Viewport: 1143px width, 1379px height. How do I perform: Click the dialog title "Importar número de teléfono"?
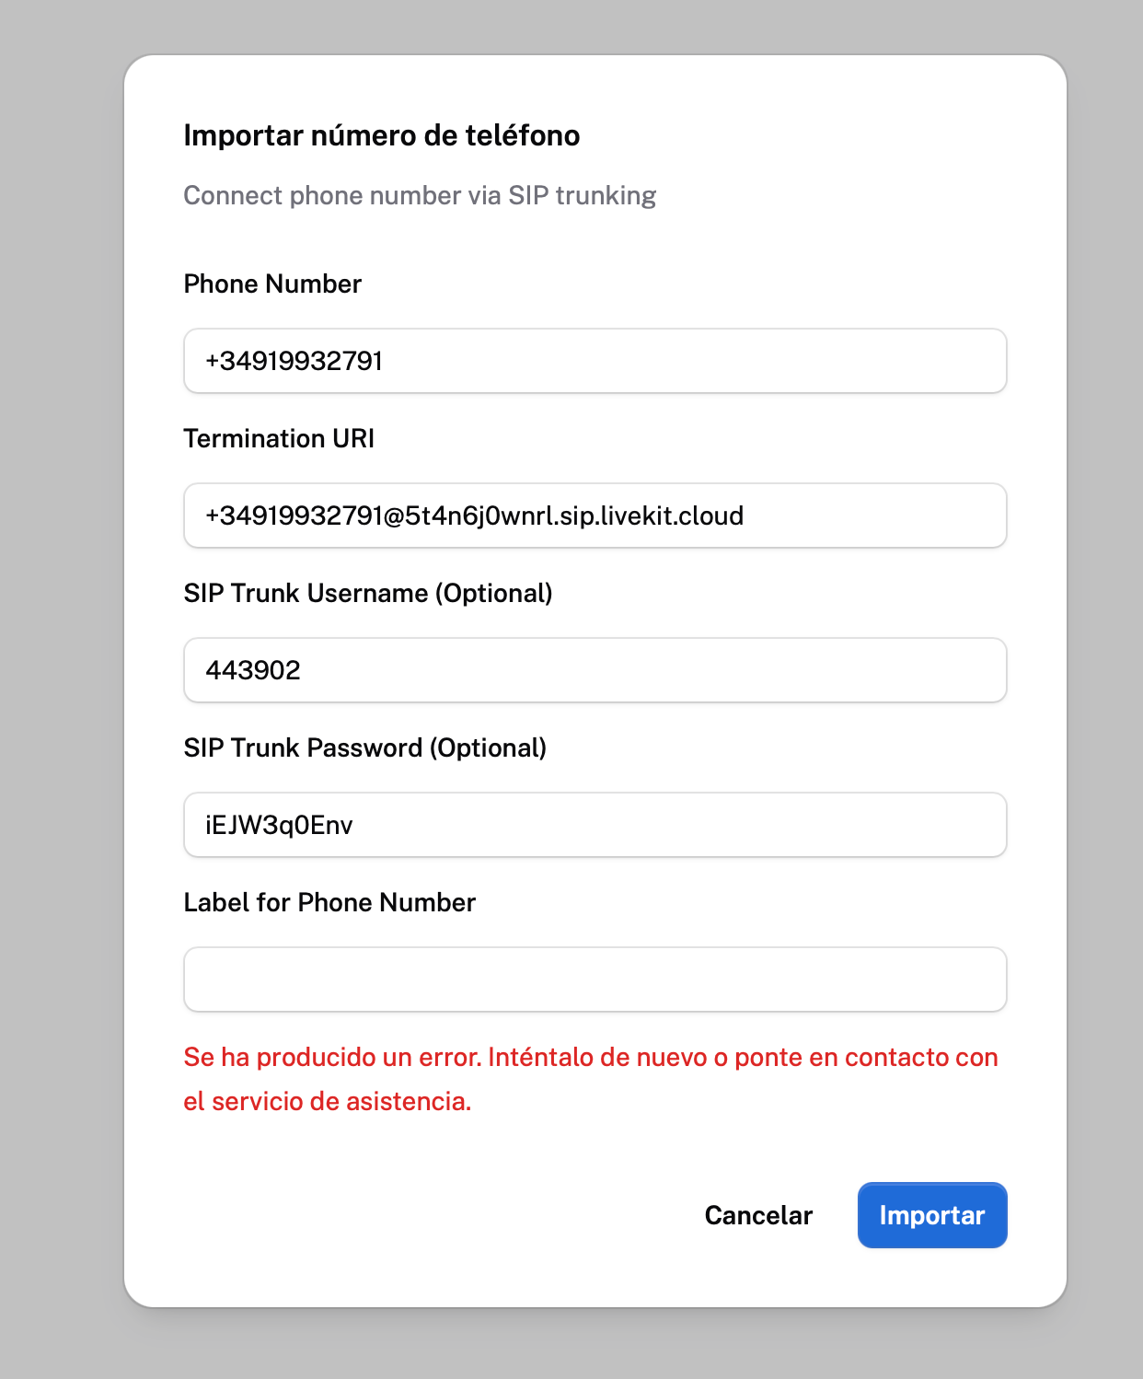tap(382, 135)
